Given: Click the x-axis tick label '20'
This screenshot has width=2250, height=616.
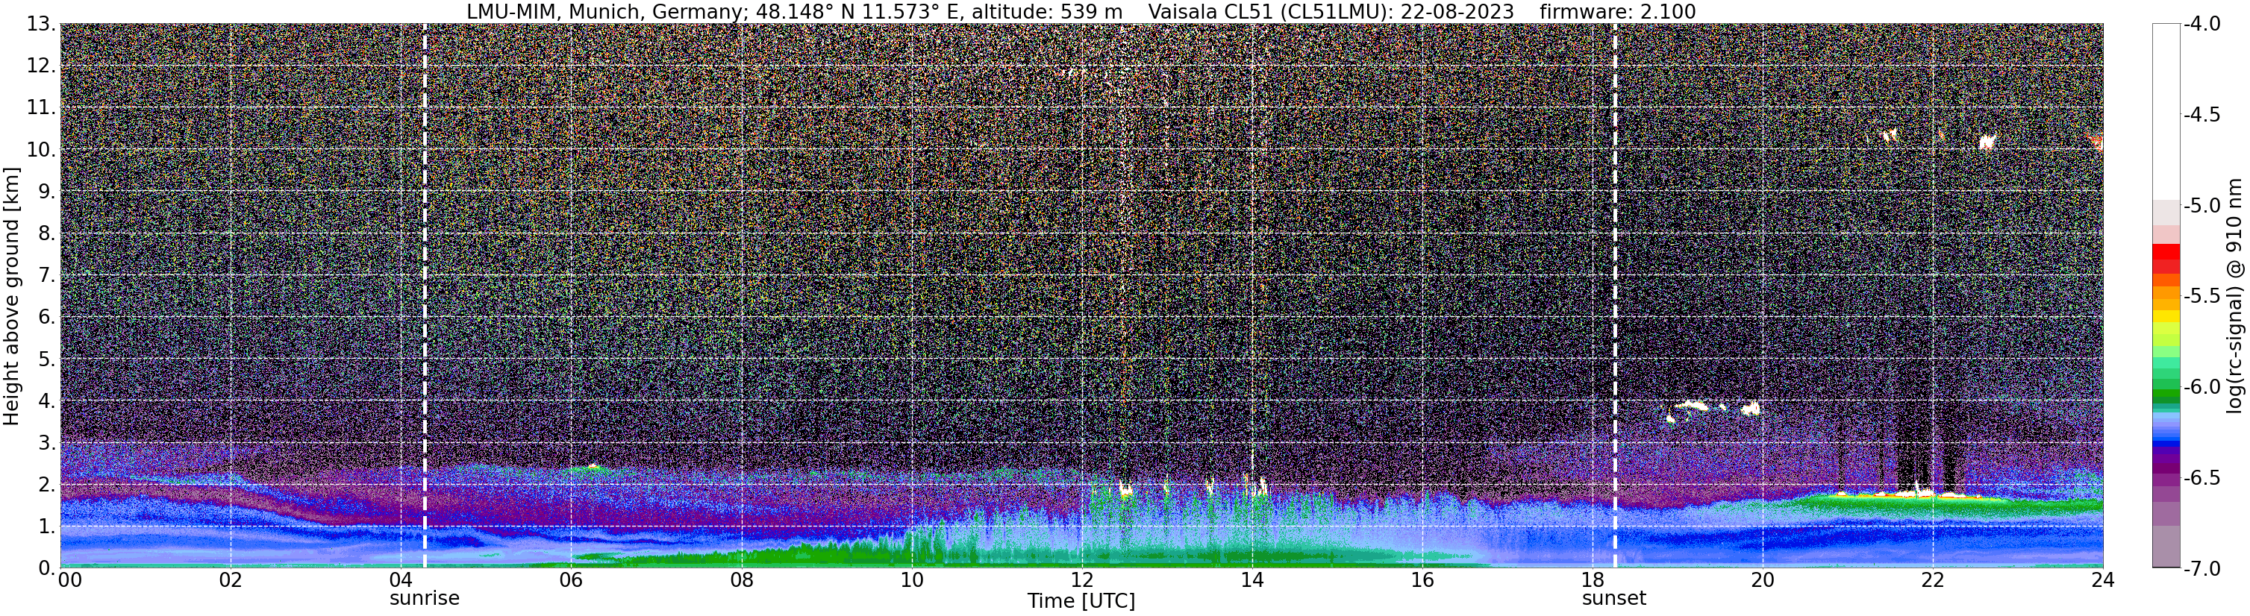Looking at the screenshot, I should click(x=1763, y=580).
